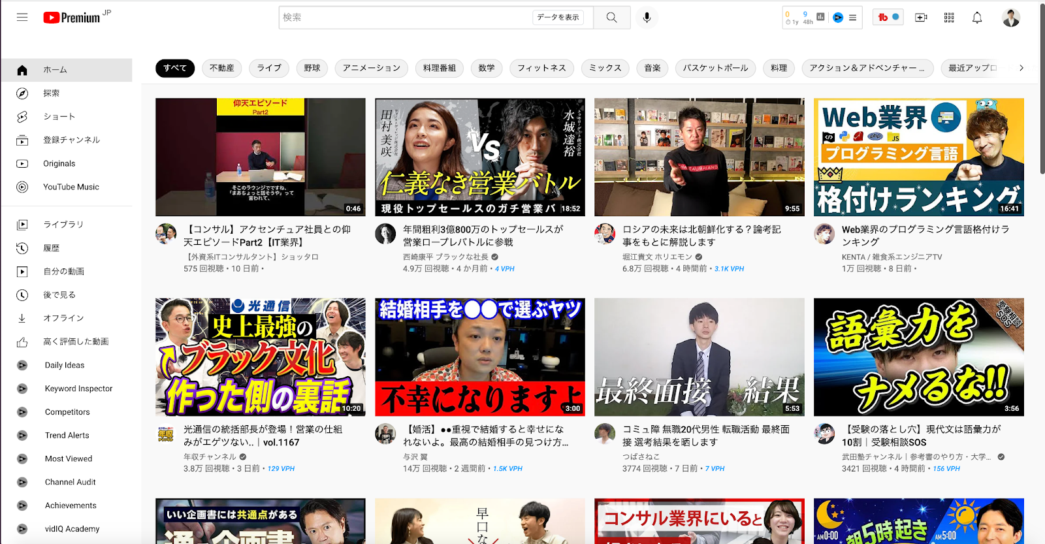Open ライブラリ in the sidebar

[x=66, y=225]
